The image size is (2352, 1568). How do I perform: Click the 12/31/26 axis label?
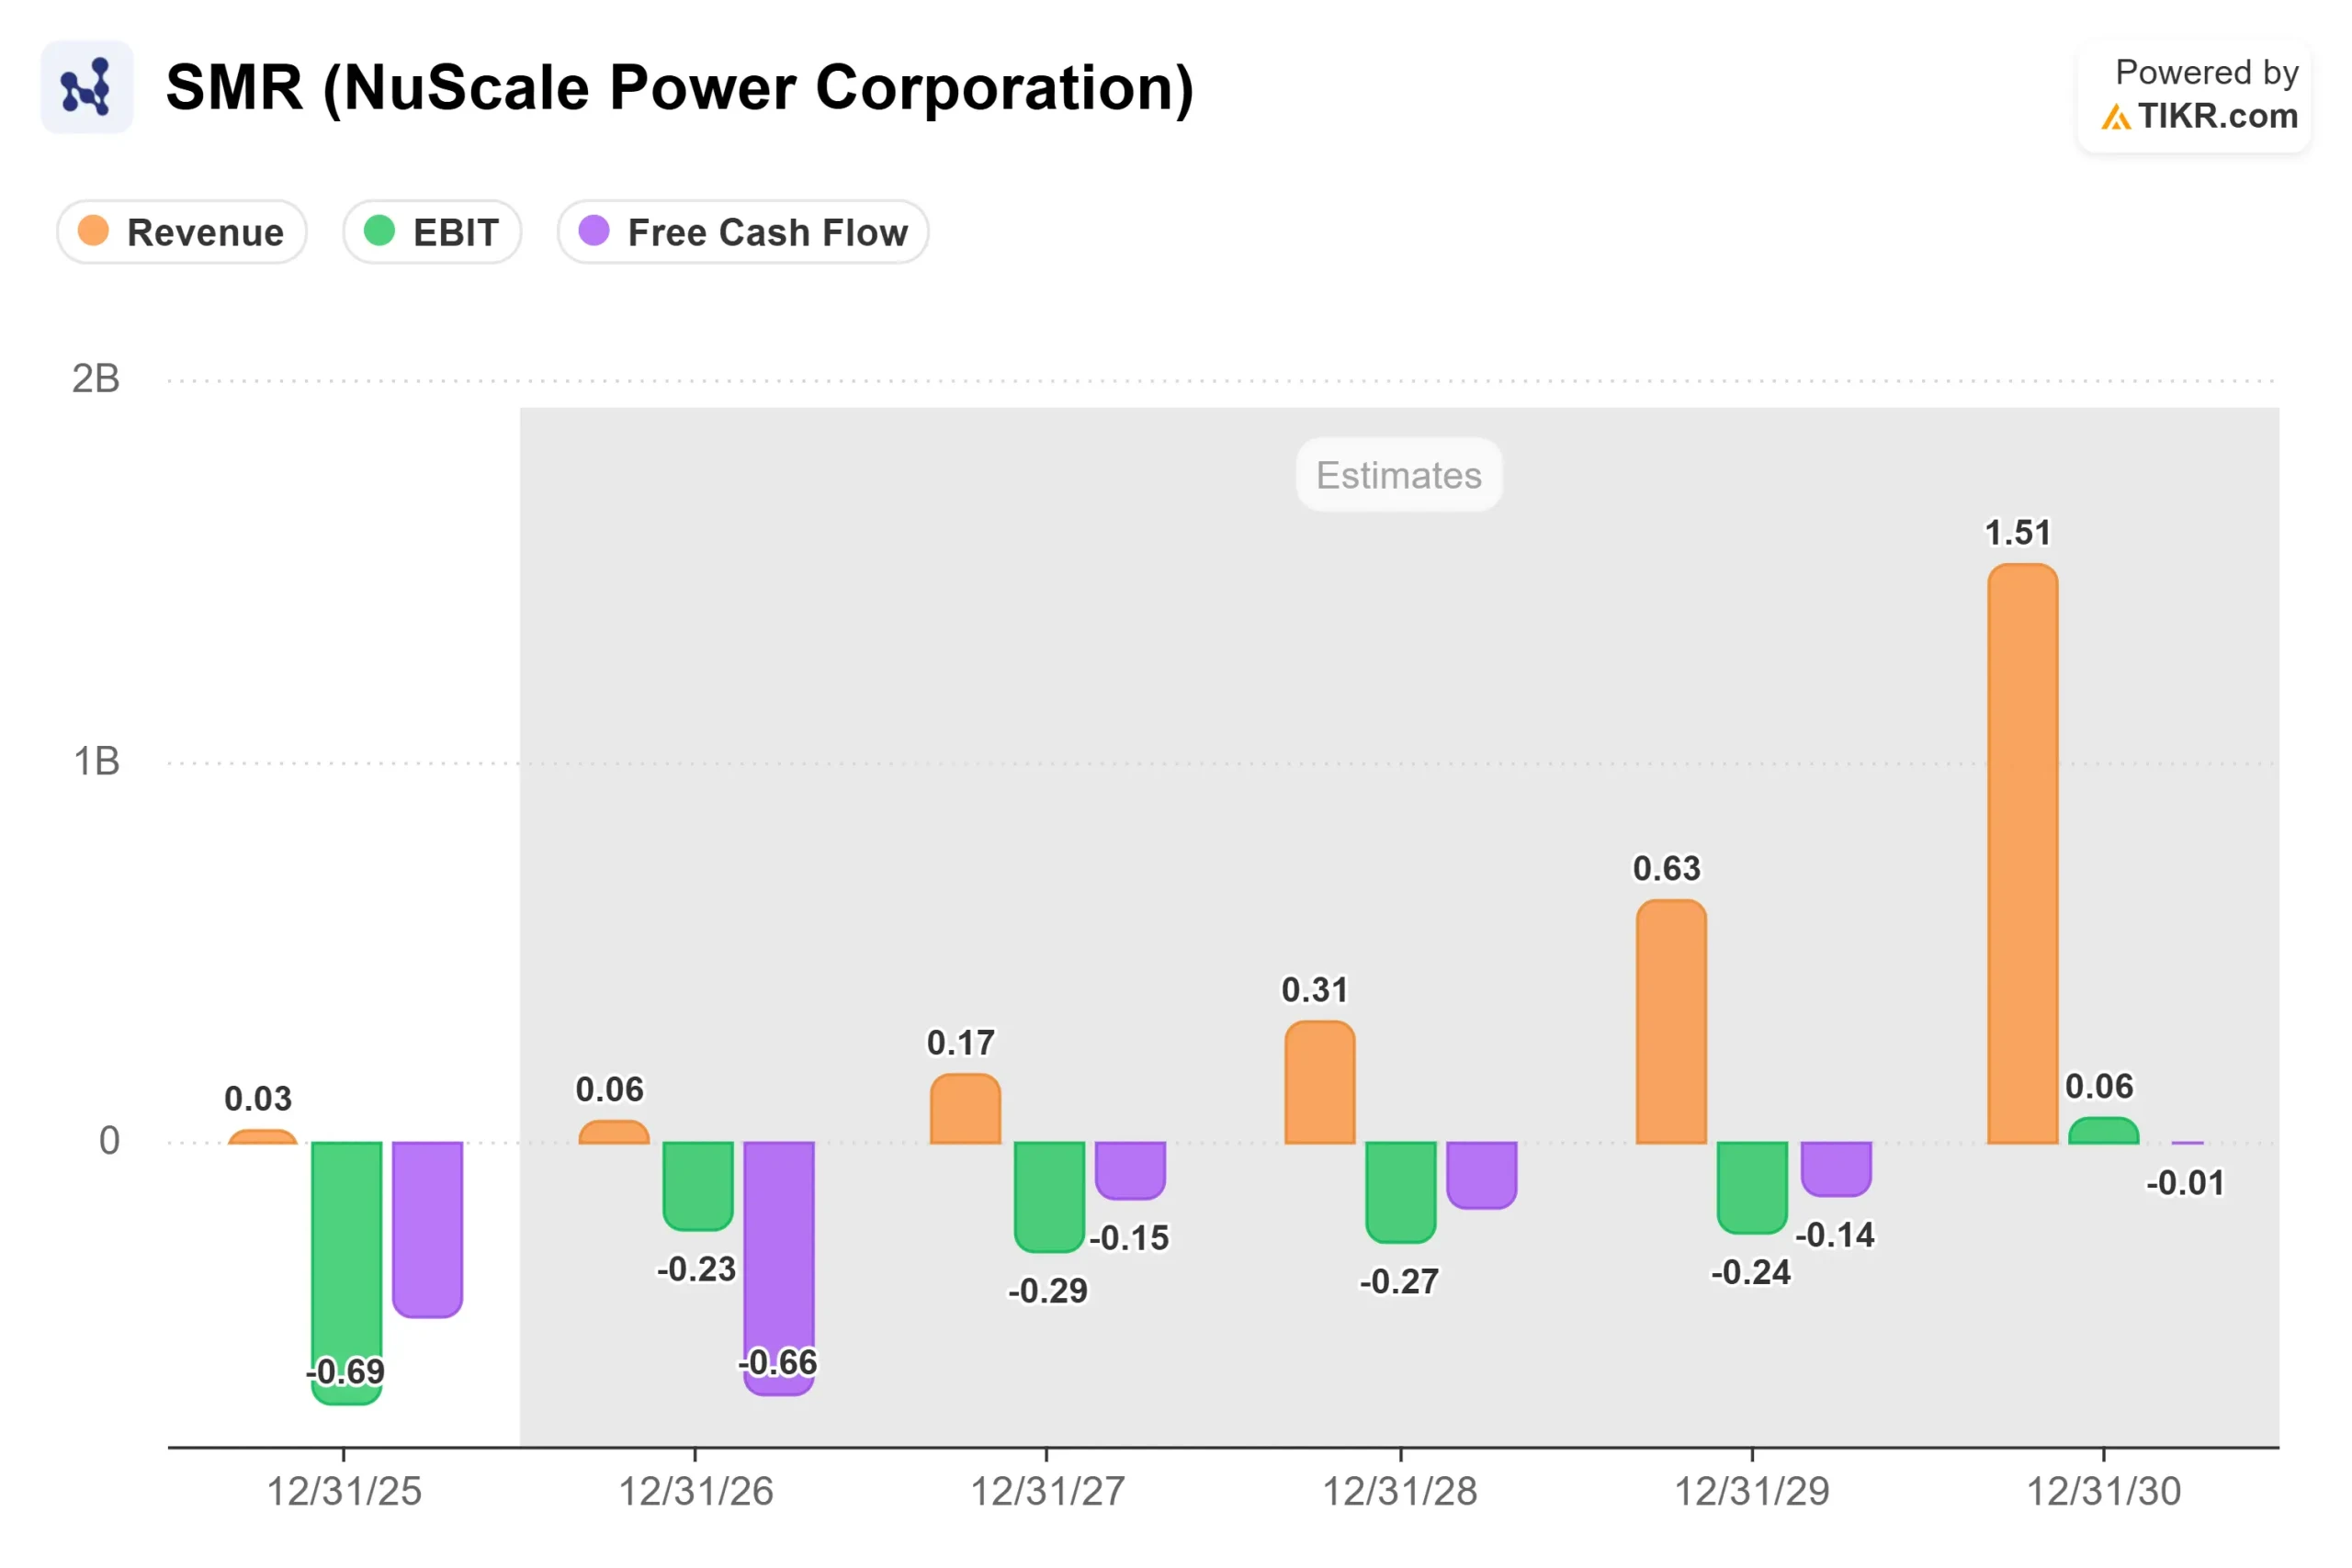(x=696, y=1492)
